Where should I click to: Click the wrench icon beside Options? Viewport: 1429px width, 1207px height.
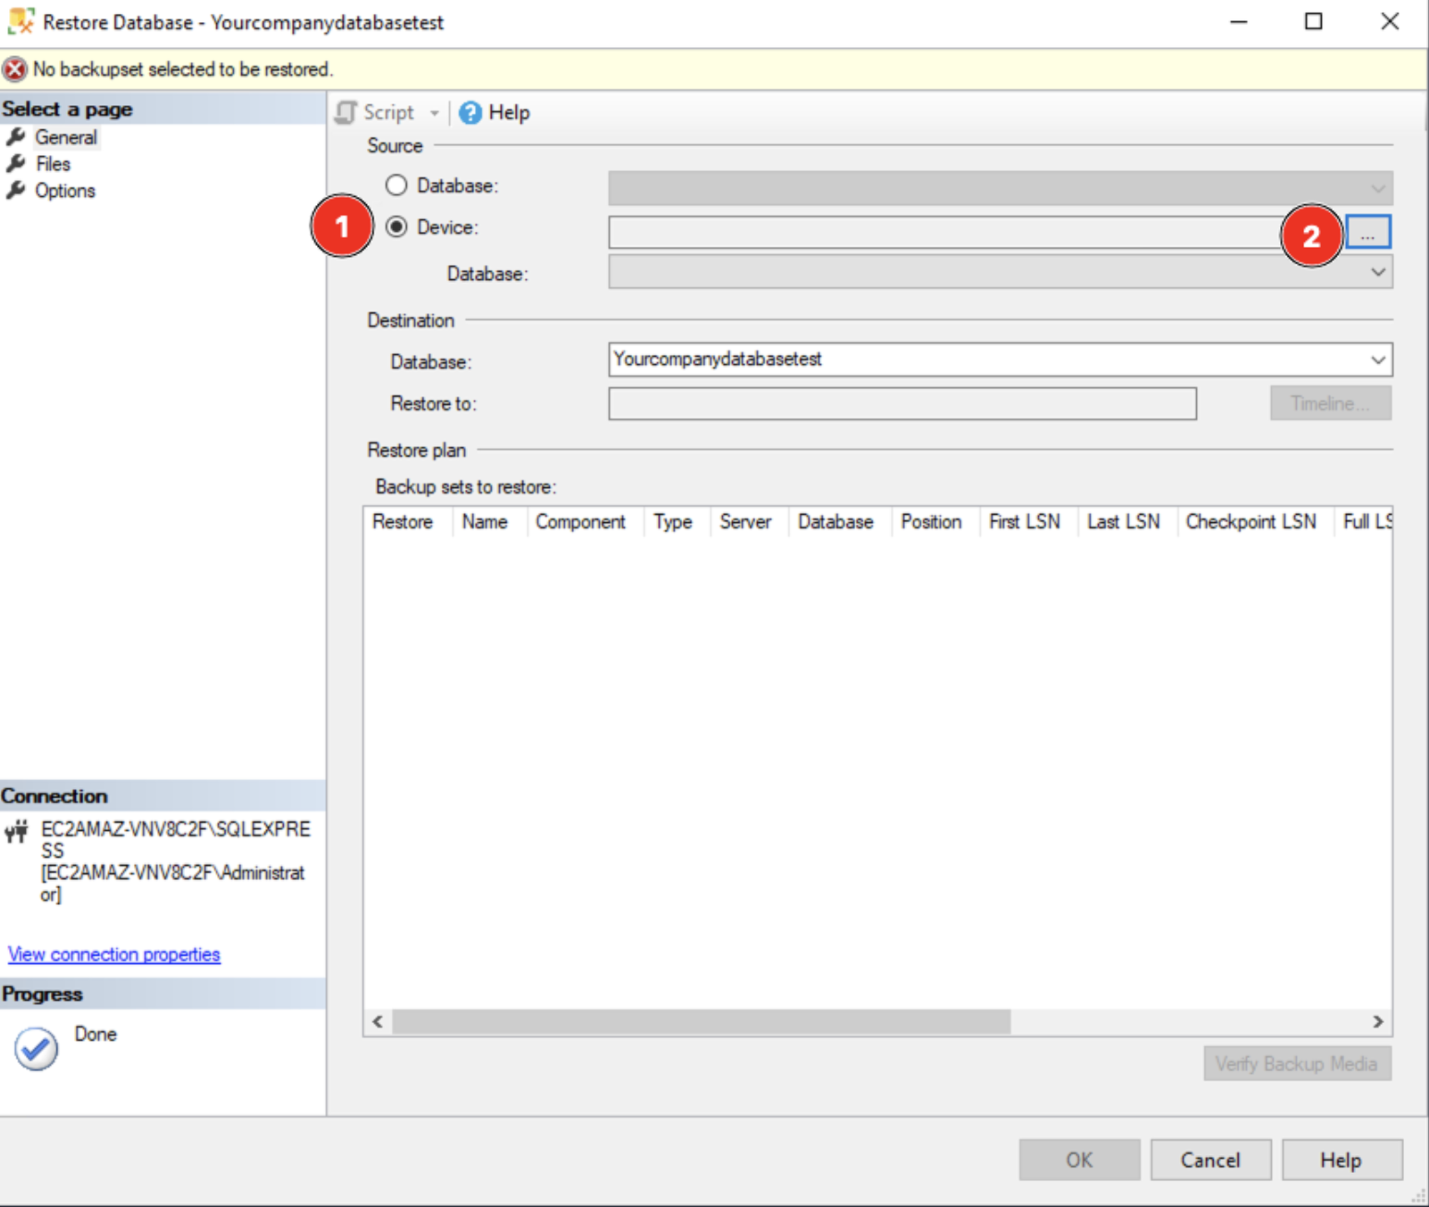tap(16, 190)
